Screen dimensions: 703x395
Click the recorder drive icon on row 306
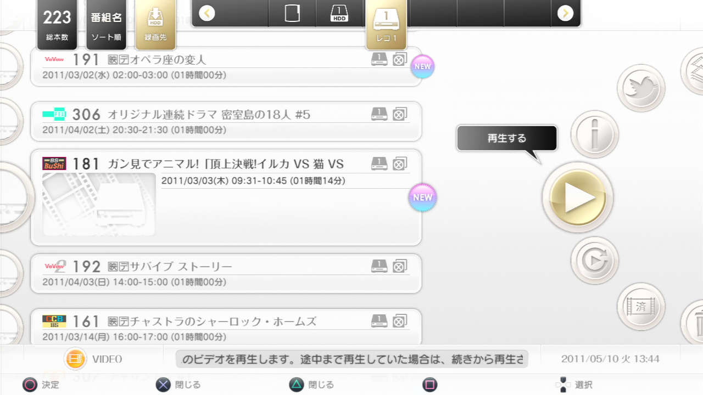pyautogui.click(x=379, y=114)
